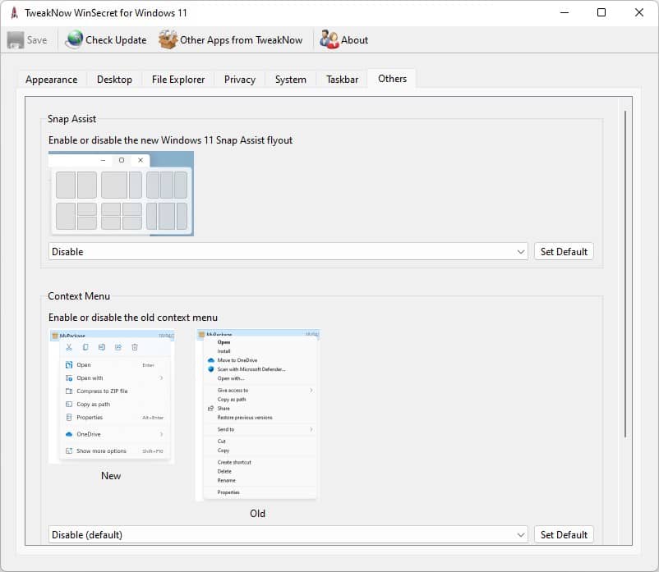The image size is (659, 572).
Task: Close the TweakNow WinSecret window
Action: click(638, 12)
